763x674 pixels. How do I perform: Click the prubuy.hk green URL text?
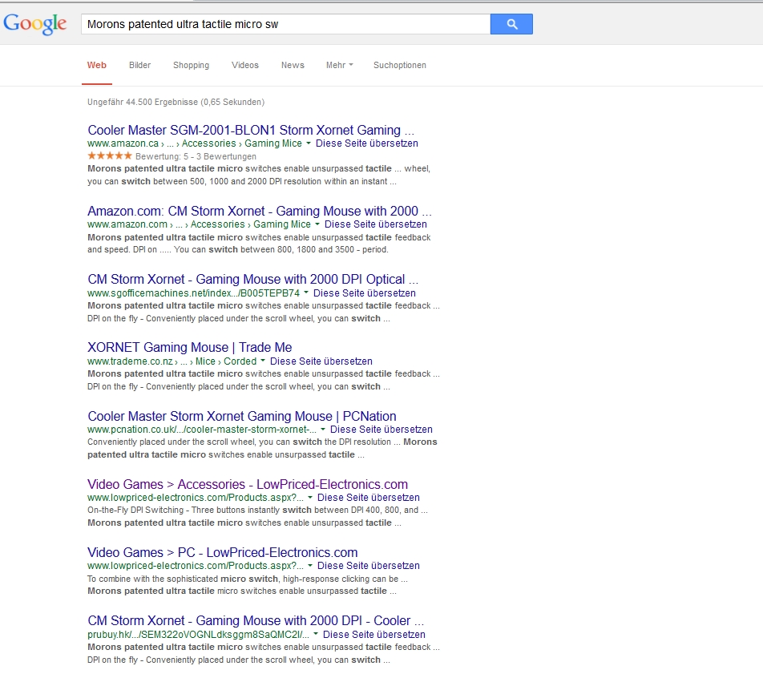coord(198,635)
